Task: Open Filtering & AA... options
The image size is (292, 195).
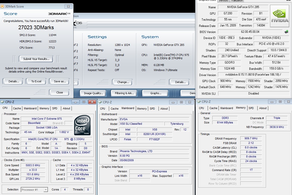Action: [124, 93]
